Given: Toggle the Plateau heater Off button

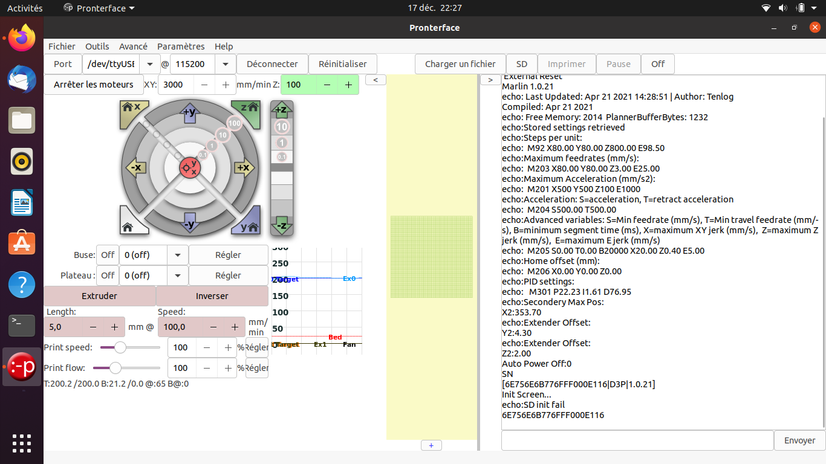Looking at the screenshot, I should click(108, 275).
